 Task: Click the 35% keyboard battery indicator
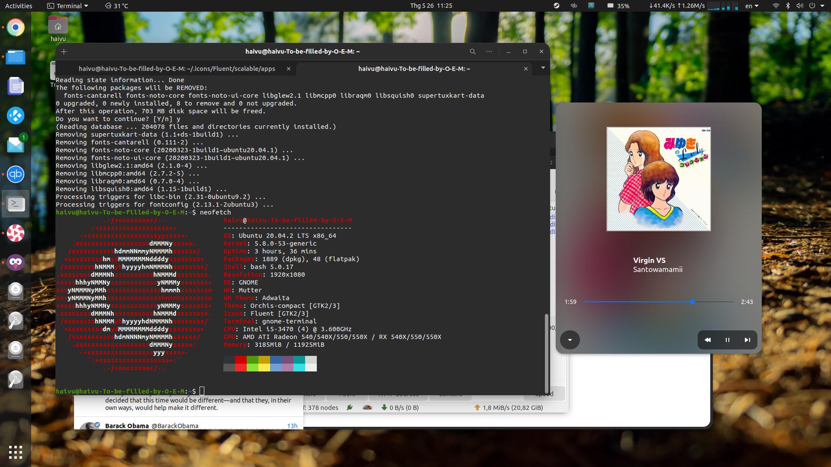click(618, 6)
